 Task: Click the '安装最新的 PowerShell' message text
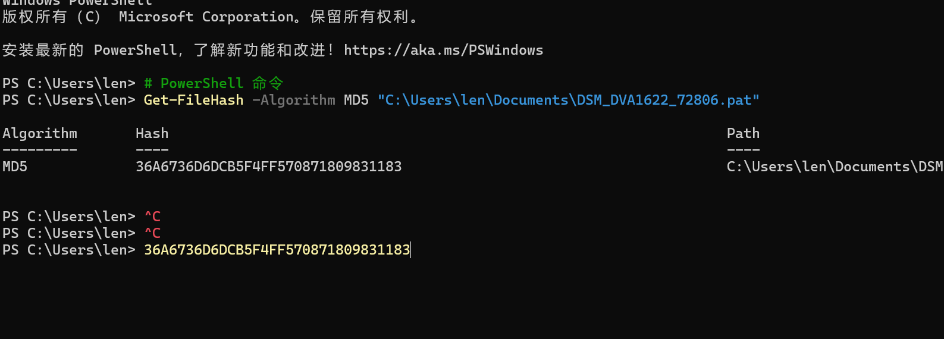click(89, 50)
